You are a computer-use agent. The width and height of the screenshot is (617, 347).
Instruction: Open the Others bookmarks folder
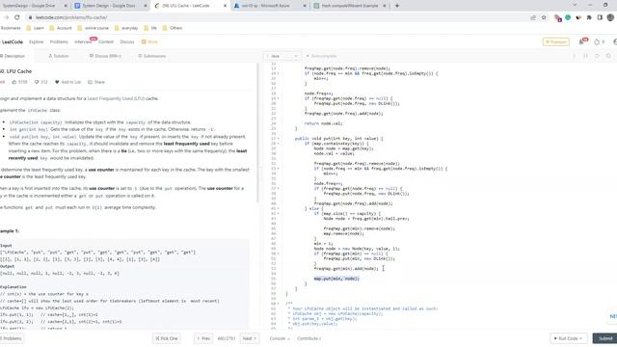click(173, 28)
